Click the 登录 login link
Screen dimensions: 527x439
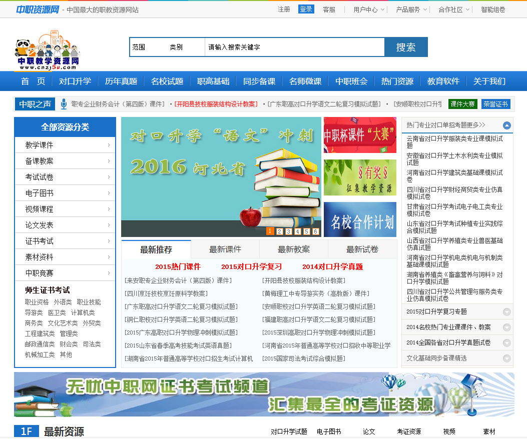point(306,9)
